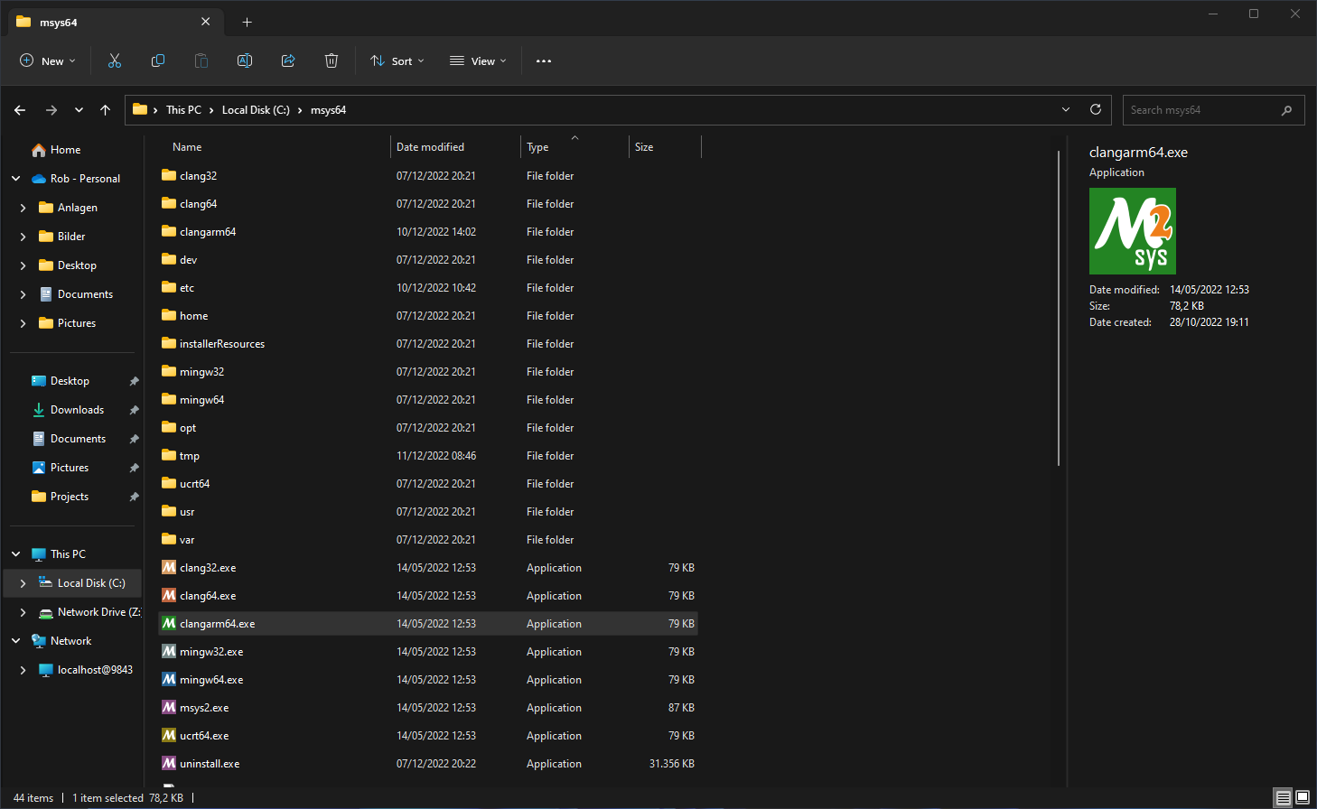Click the Copy icon in toolbar

tap(158, 60)
